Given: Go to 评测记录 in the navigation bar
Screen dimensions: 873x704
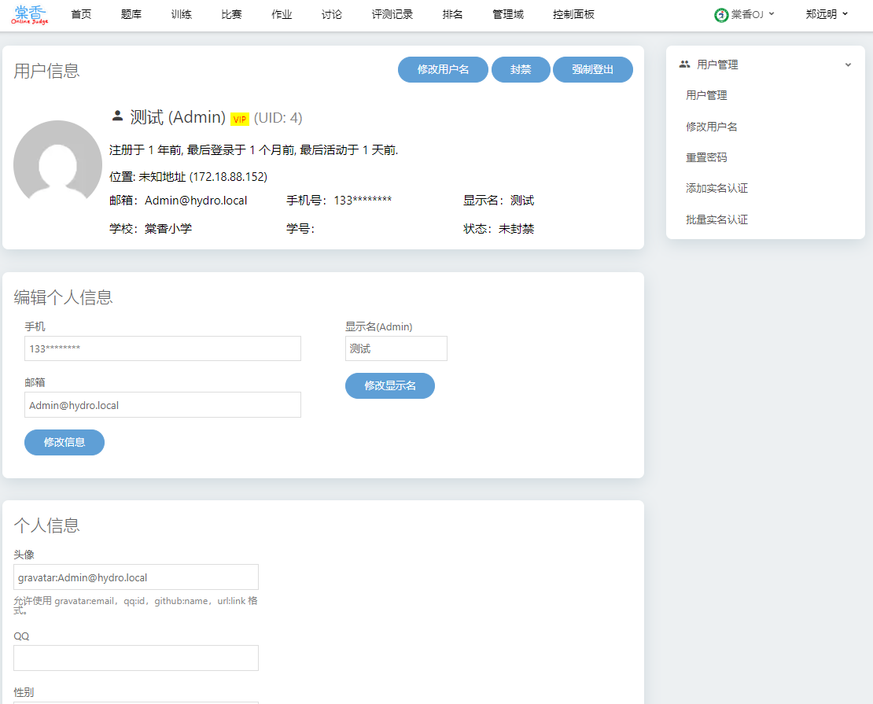Looking at the screenshot, I should click(x=392, y=14).
